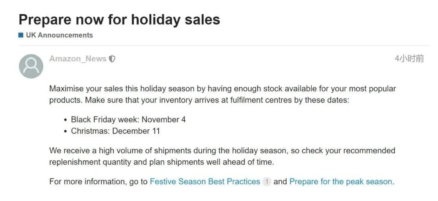The width and height of the screenshot is (438, 201).
Task: Click the Amazon_News user avatar
Action: tap(31, 66)
